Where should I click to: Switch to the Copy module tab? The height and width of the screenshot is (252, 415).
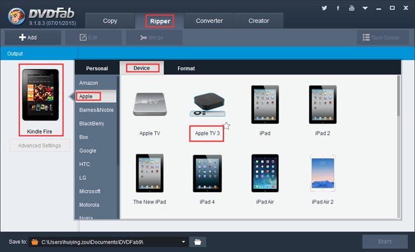(110, 21)
